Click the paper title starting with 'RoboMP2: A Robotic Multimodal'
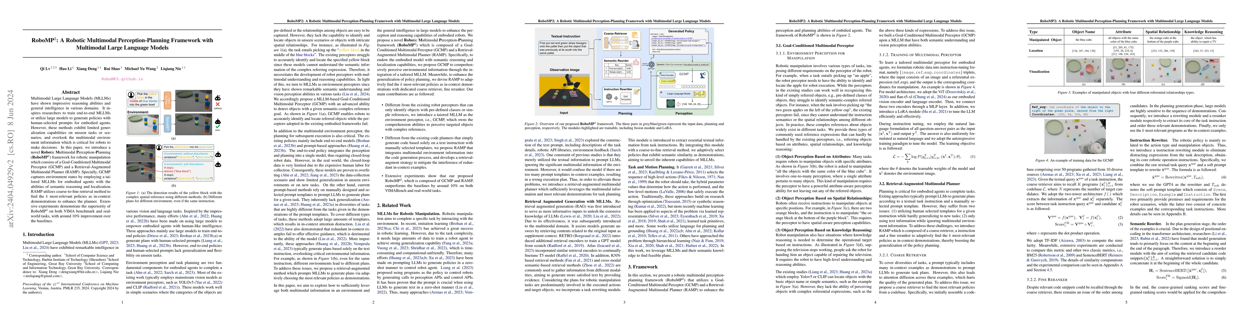This screenshot has height=325, width=1255. pyautogui.click(x=122, y=44)
